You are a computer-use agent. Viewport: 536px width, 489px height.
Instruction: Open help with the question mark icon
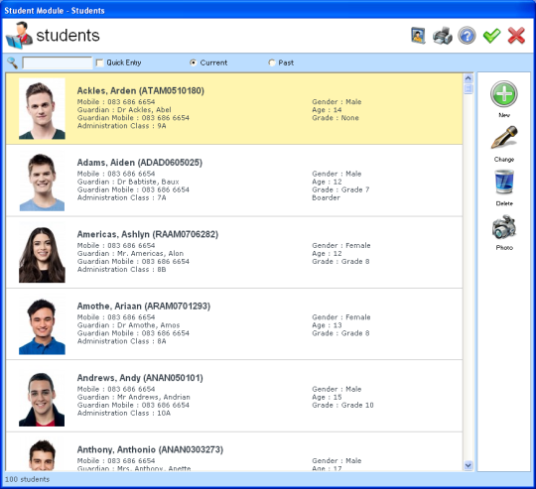(x=467, y=36)
